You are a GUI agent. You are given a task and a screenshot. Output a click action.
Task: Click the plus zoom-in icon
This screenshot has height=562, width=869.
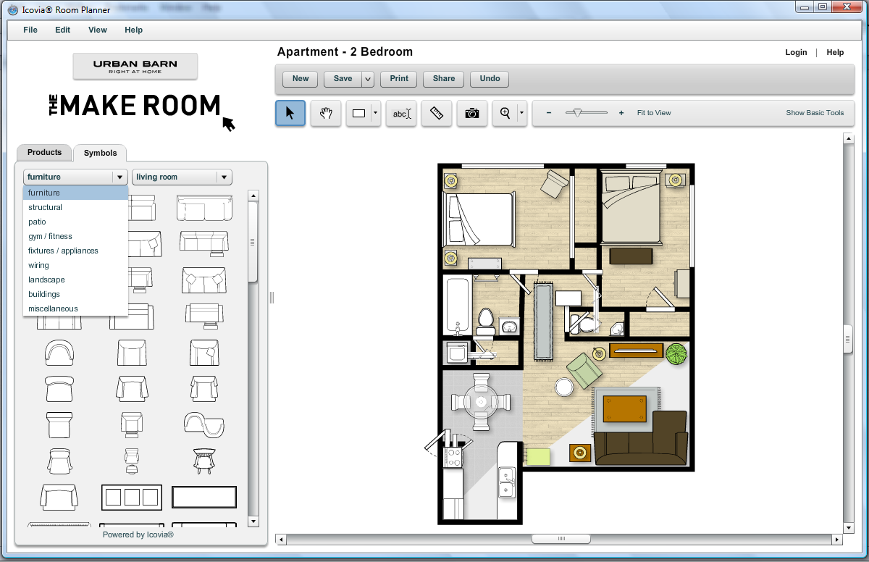(621, 113)
